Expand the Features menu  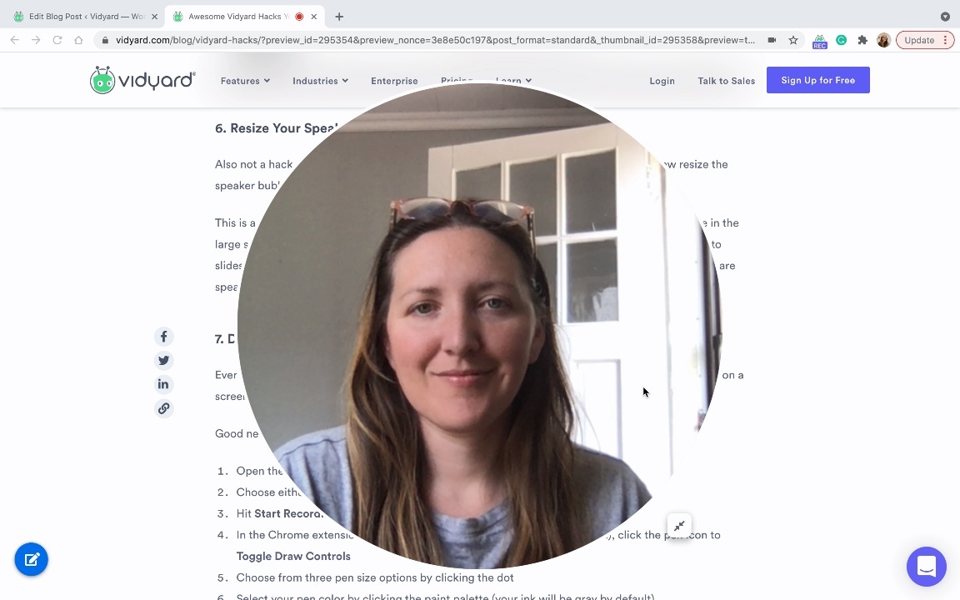click(245, 81)
